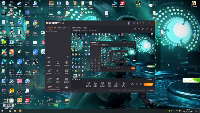Start recording with the record icon
200x113 pixels.
click(x=132, y=84)
